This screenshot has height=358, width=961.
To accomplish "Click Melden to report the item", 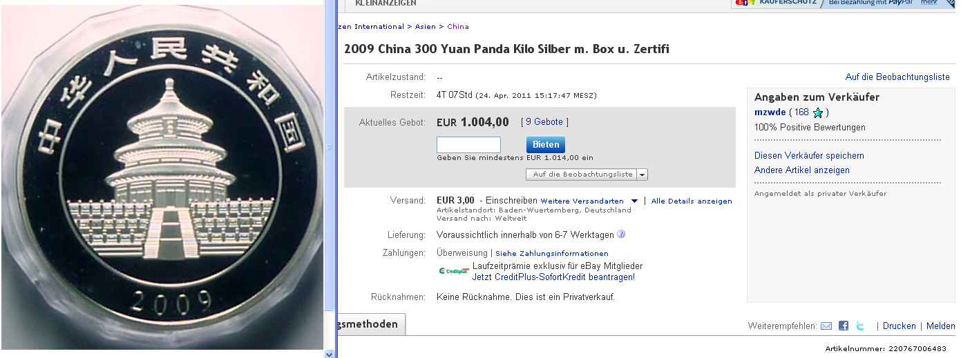I will click(x=941, y=326).
